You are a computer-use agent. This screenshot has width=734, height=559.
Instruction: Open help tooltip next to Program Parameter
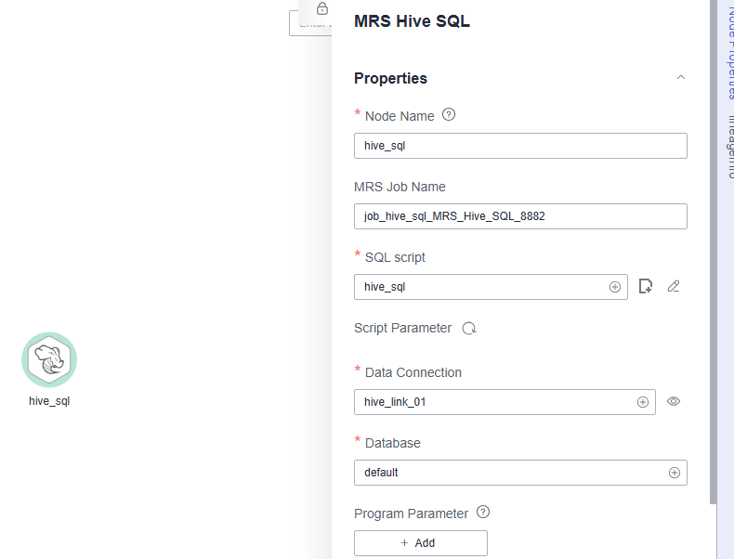coord(482,513)
